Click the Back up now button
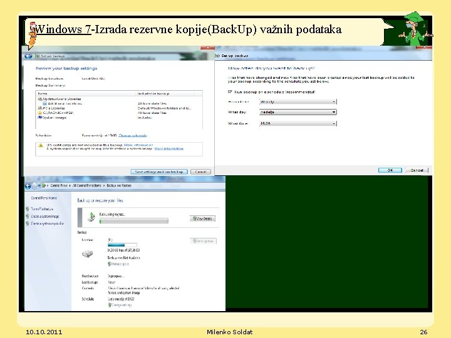This screenshot has width=451, height=338. coord(203,241)
